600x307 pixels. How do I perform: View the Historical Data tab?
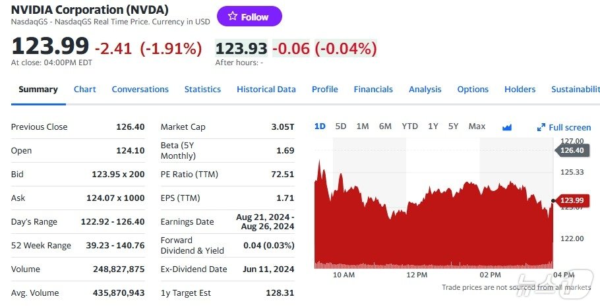click(266, 90)
